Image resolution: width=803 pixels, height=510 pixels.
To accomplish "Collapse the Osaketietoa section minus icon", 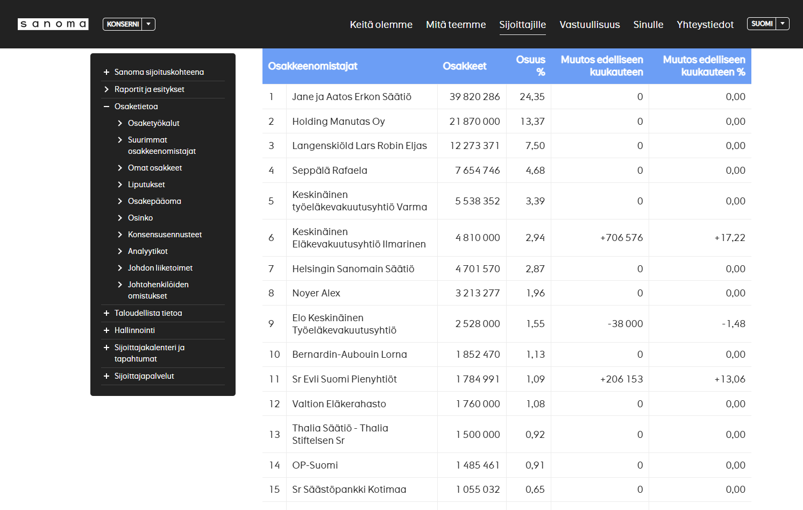I will click(x=106, y=107).
